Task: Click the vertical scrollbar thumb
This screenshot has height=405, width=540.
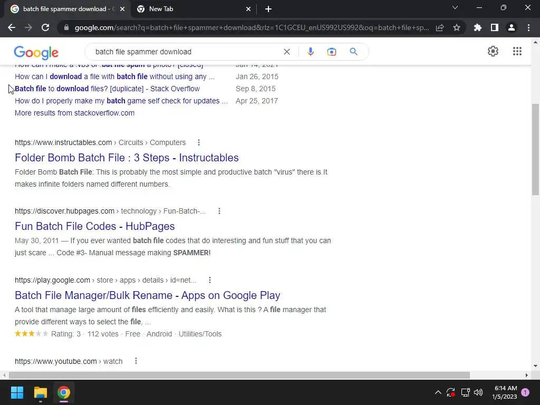Action: (536, 149)
